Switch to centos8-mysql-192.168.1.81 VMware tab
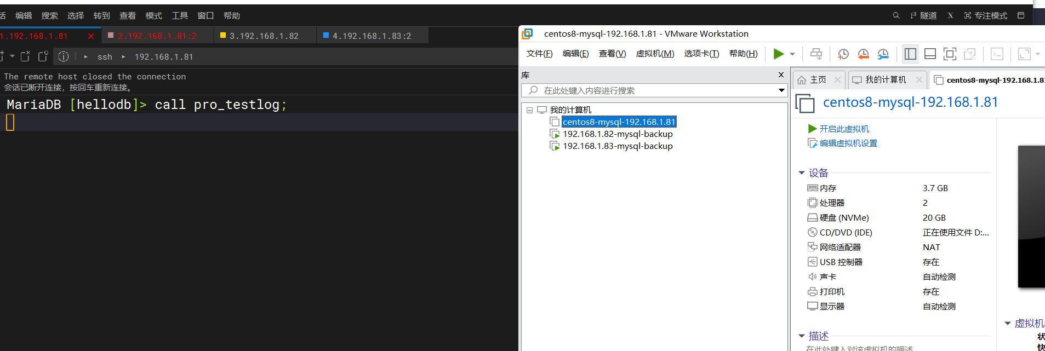 (x=988, y=80)
